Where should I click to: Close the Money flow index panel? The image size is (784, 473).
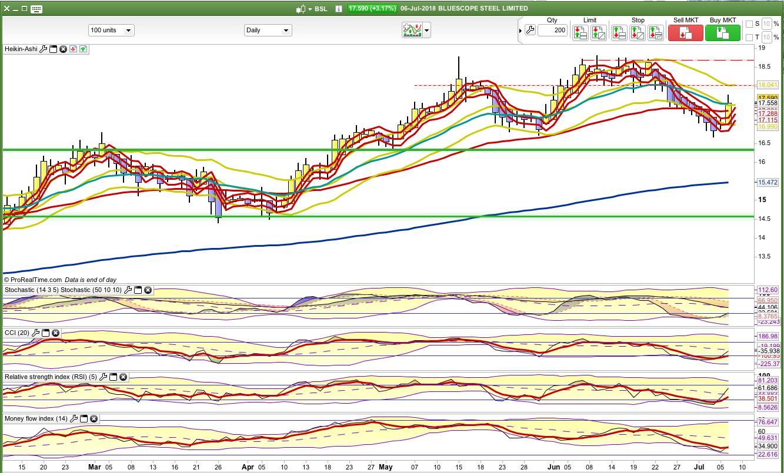(94, 419)
